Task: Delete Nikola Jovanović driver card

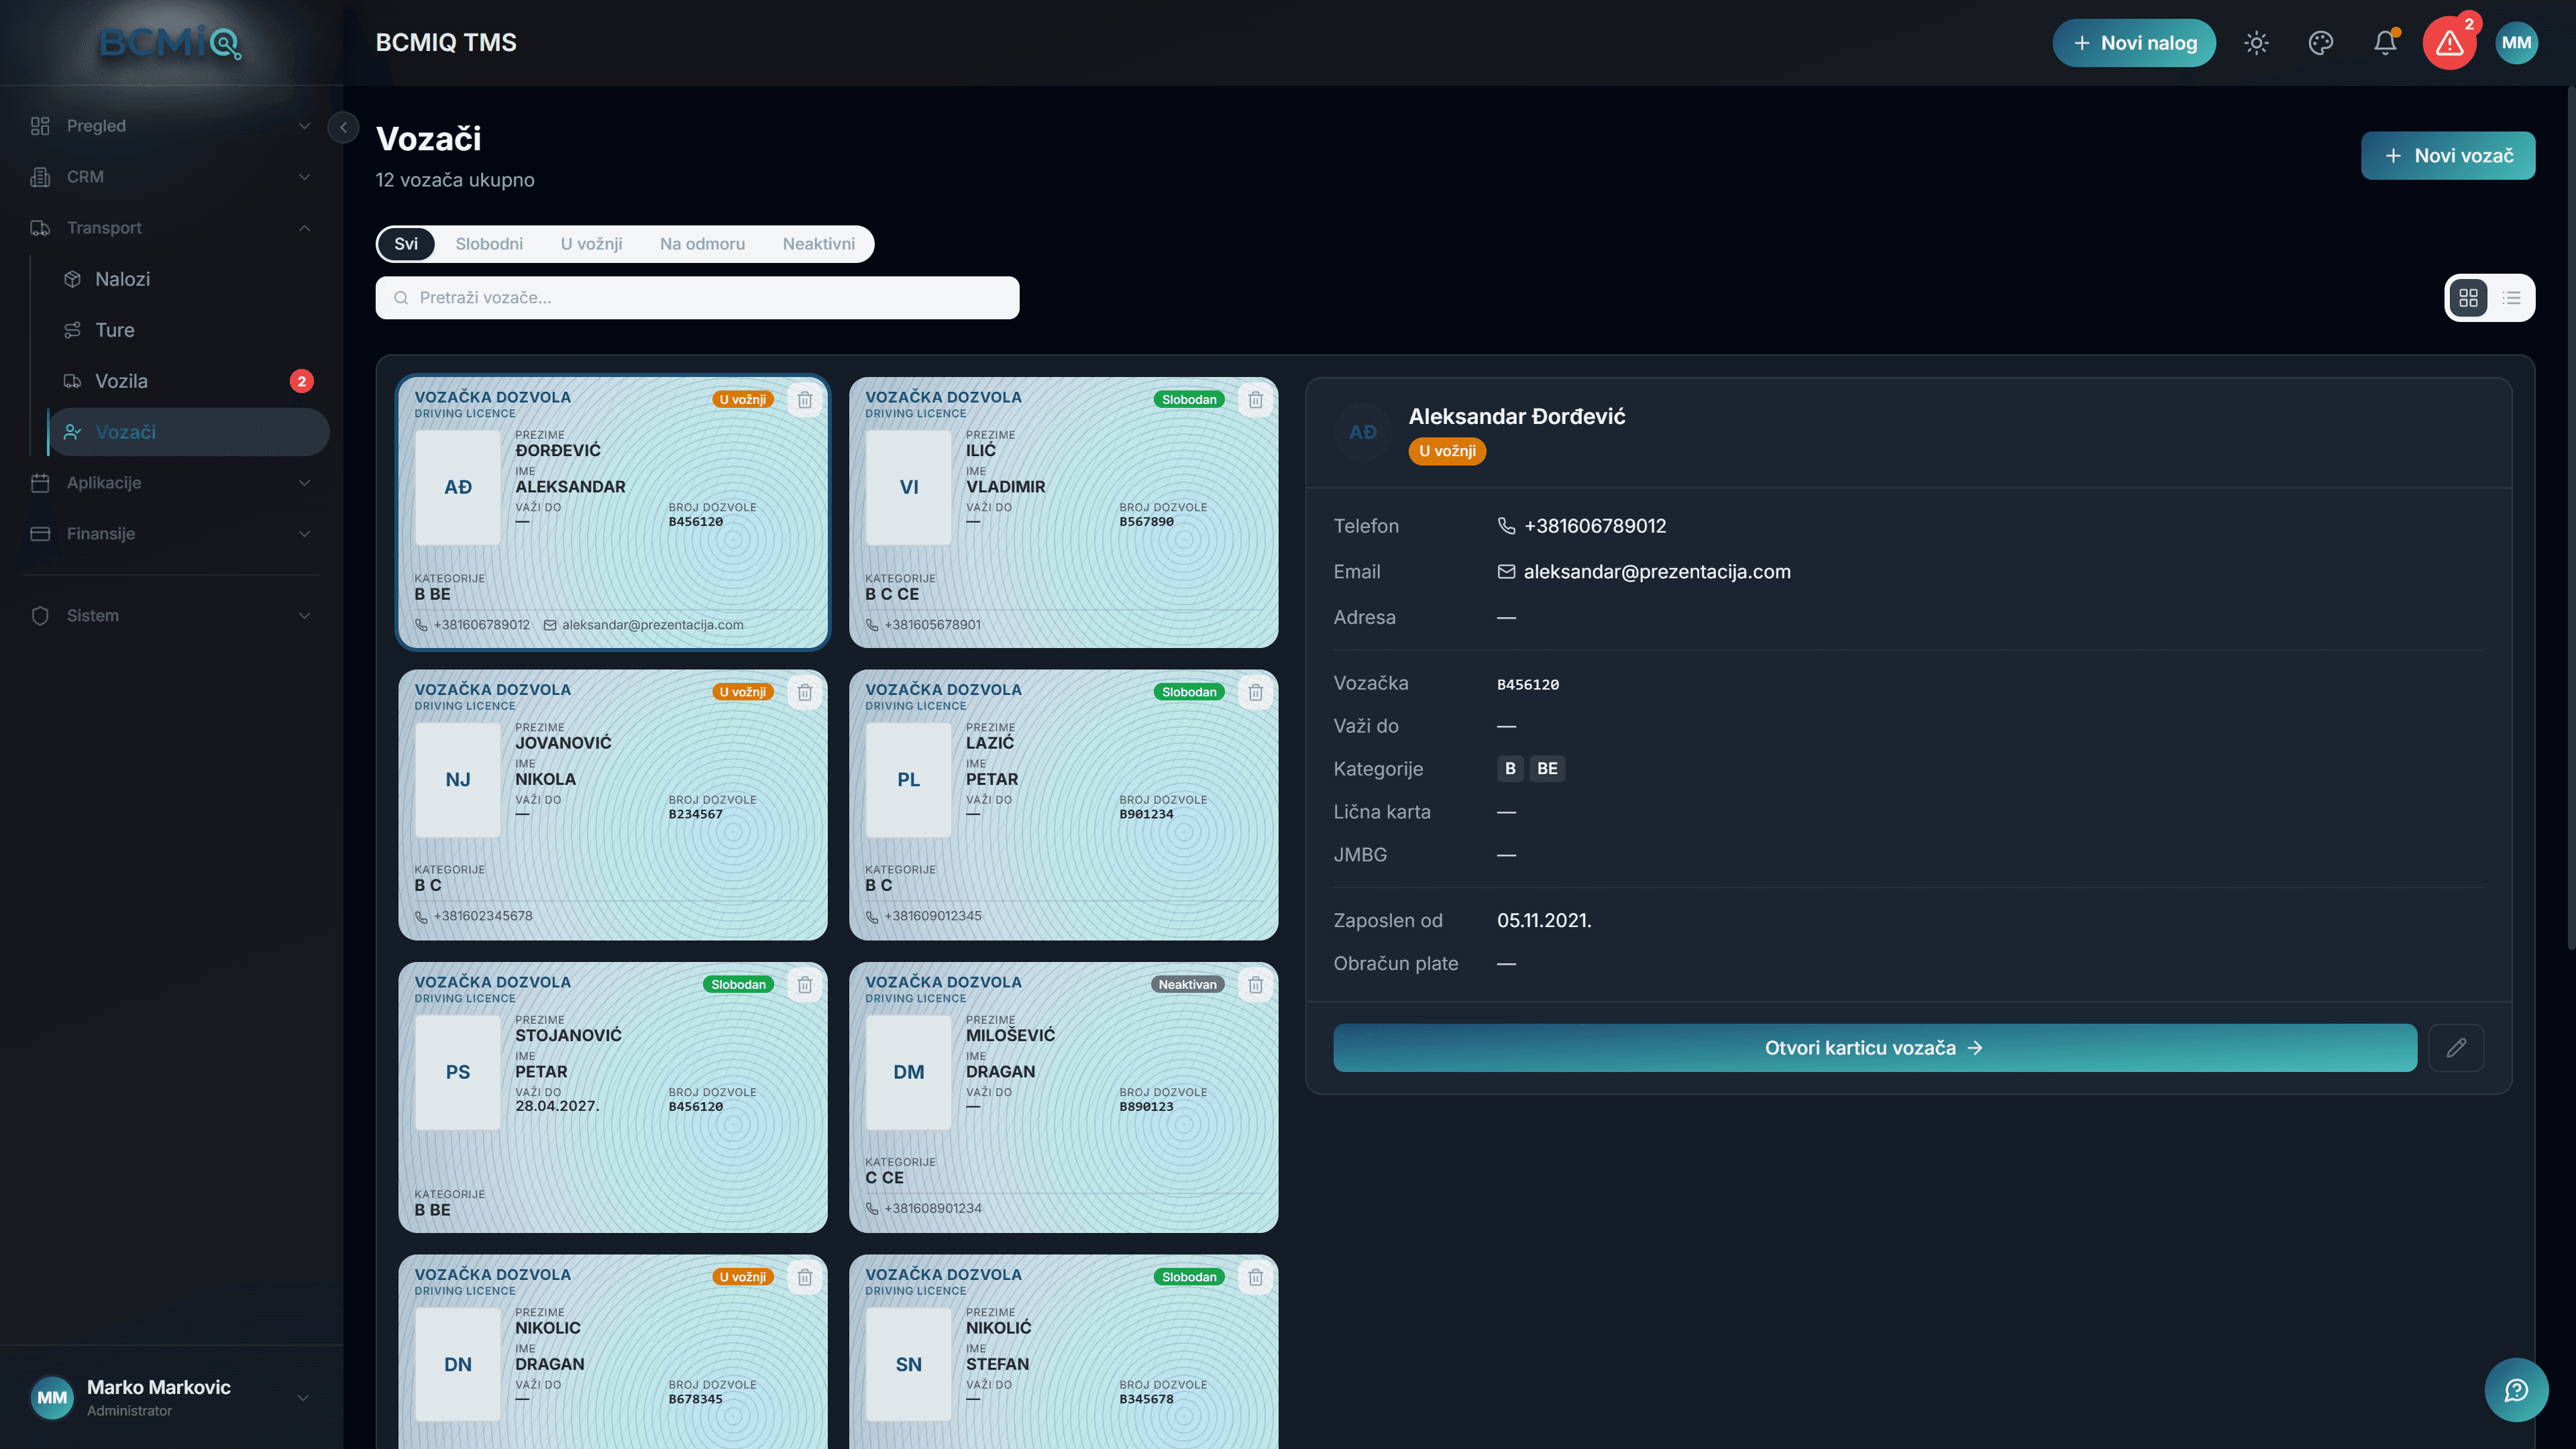Action: coord(805,692)
